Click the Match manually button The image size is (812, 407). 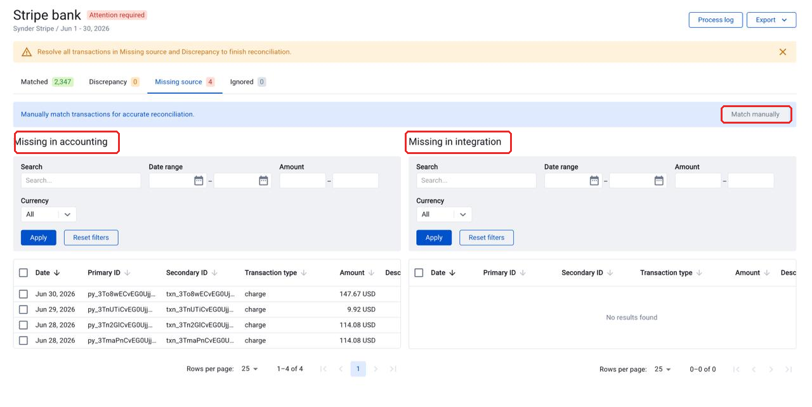click(756, 115)
